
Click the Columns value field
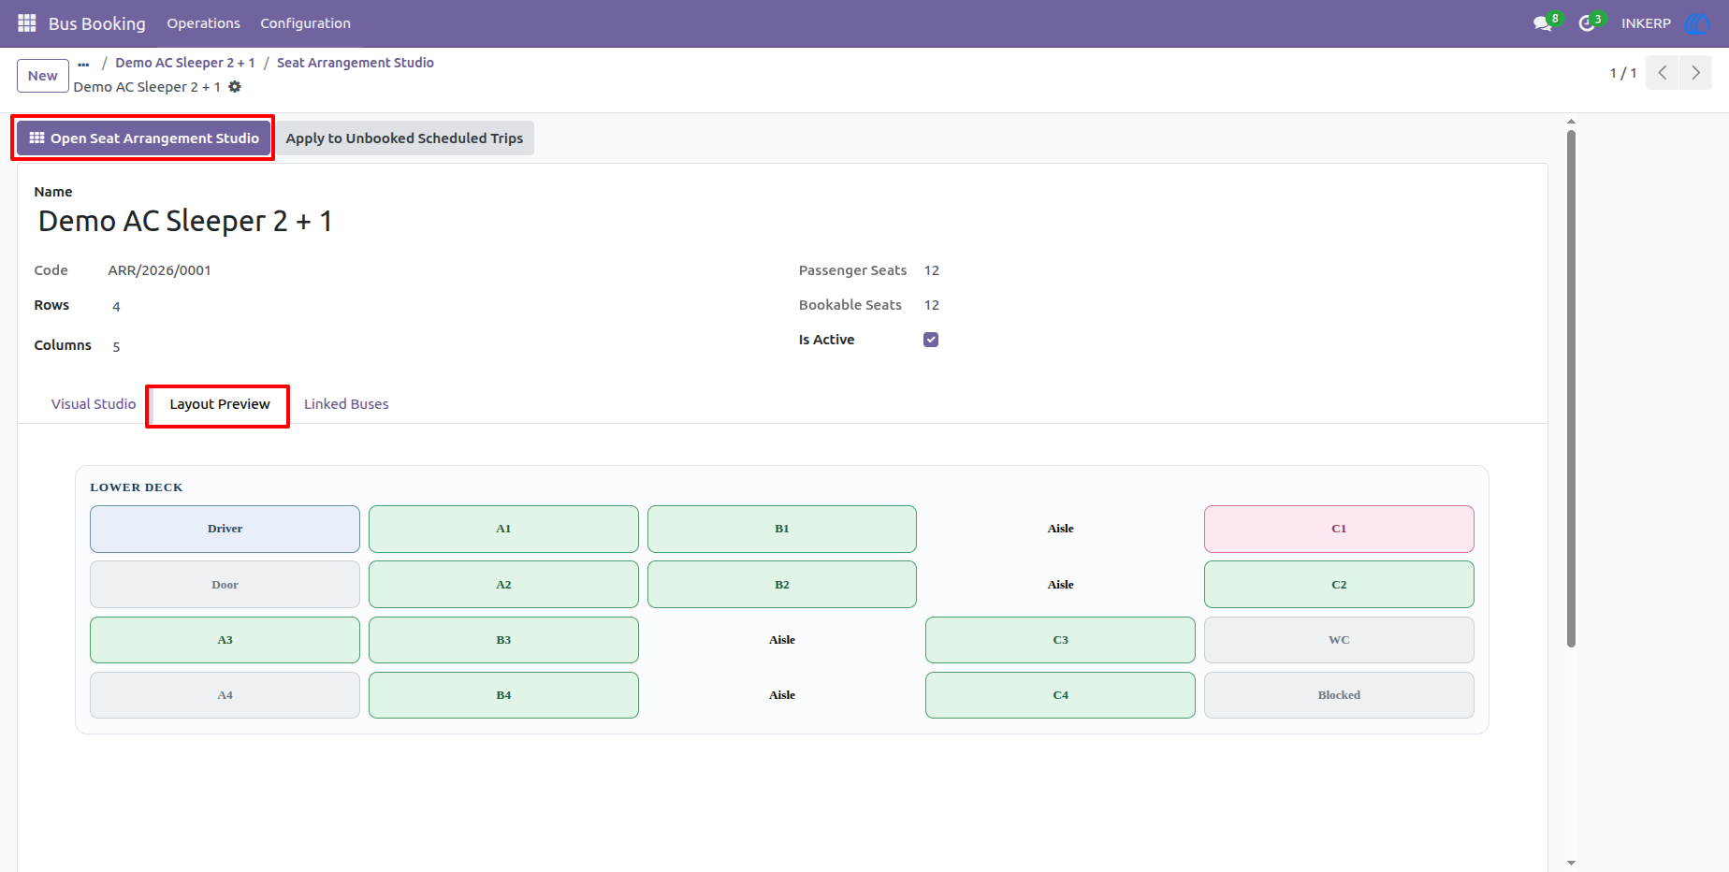(x=116, y=346)
